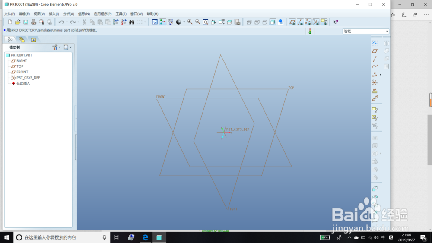This screenshot has width=432, height=243.
Task: Open the smart selection filter dropdown
Action: click(x=365, y=32)
